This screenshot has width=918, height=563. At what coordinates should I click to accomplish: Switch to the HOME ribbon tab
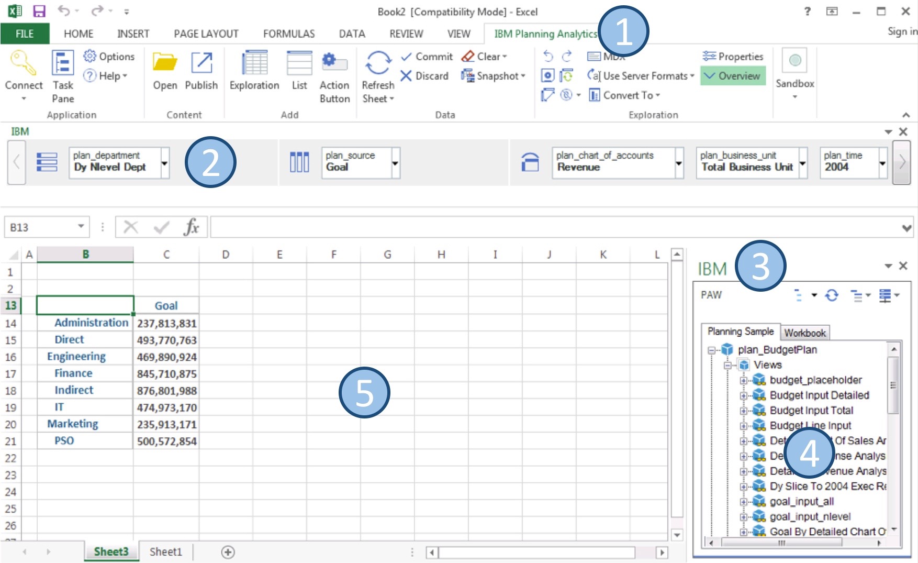pos(79,34)
